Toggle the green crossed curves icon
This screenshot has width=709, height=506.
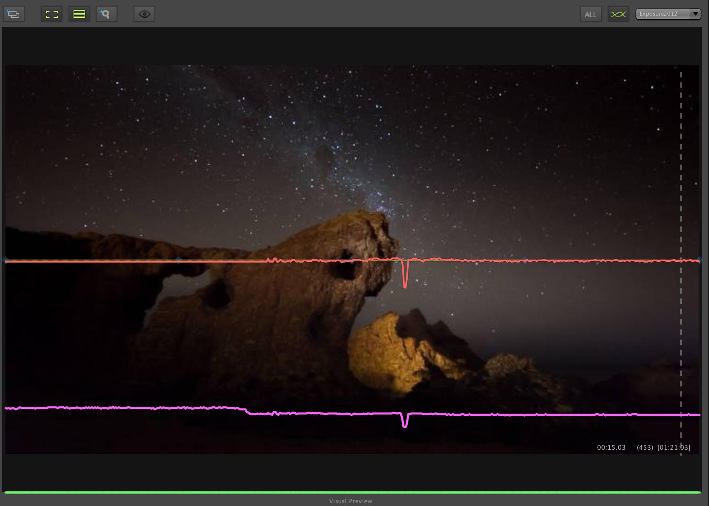618,14
